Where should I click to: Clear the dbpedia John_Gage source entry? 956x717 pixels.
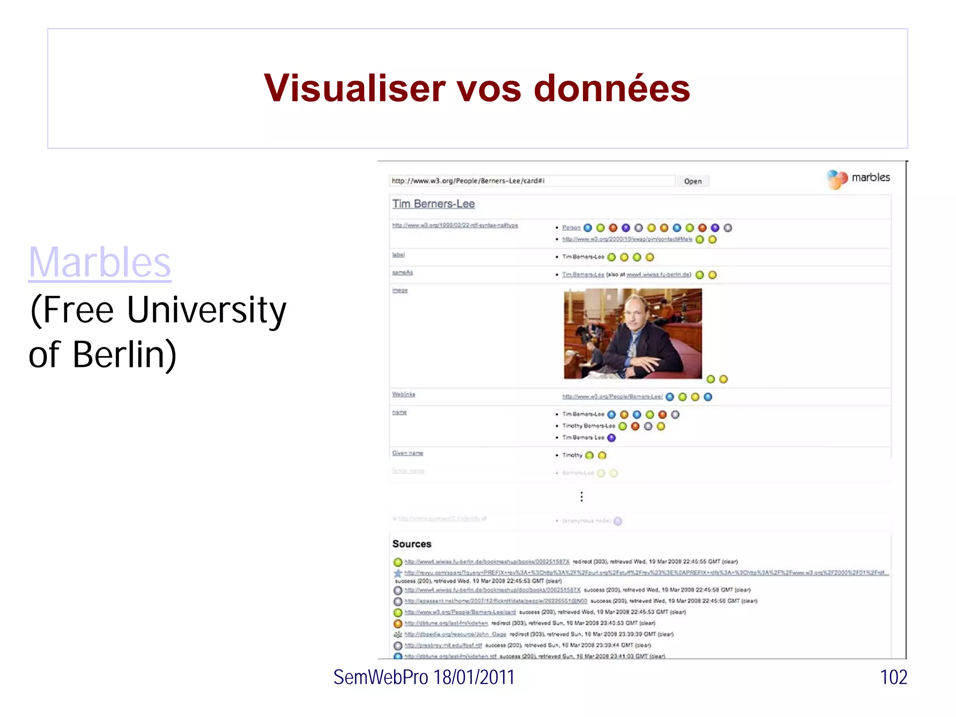666,634
